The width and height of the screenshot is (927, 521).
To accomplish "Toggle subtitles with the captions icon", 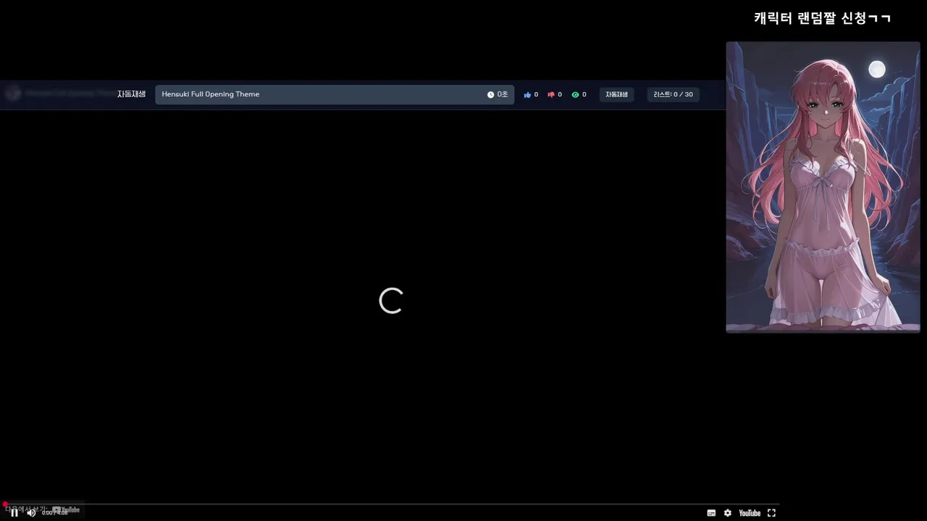I will pos(711,513).
